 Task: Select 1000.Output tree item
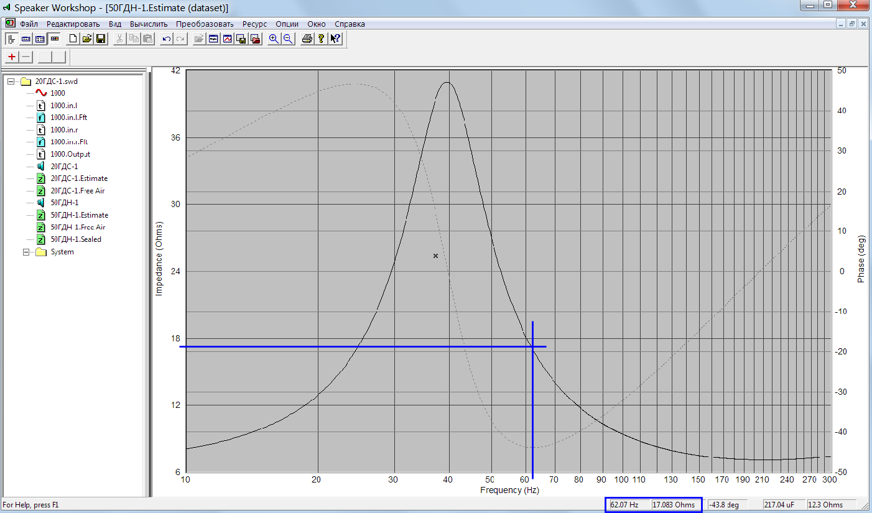tap(70, 154)
